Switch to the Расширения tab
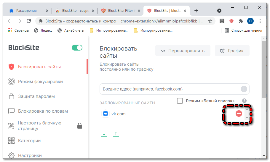The width and height of the screenshot is (270, 162). [27, 11]
